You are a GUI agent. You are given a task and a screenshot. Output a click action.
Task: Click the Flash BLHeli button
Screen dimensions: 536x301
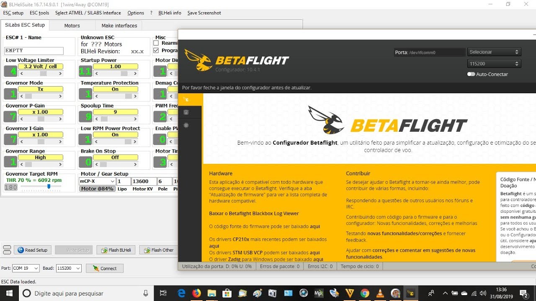point(116,250)
